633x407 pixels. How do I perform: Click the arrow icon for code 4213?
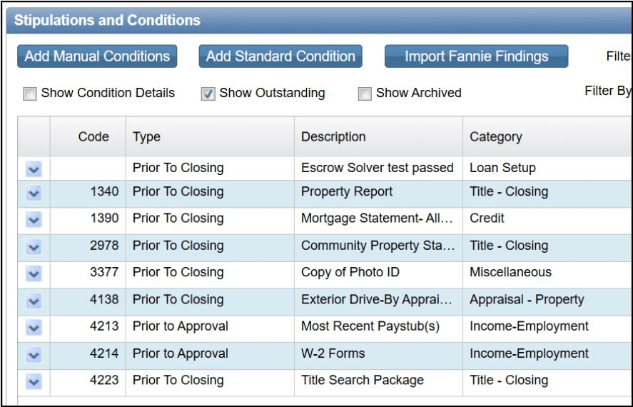[x=34, y=328]
